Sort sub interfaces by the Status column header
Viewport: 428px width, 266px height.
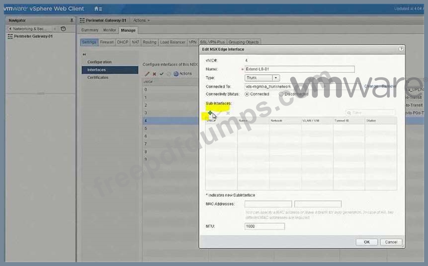381,121
